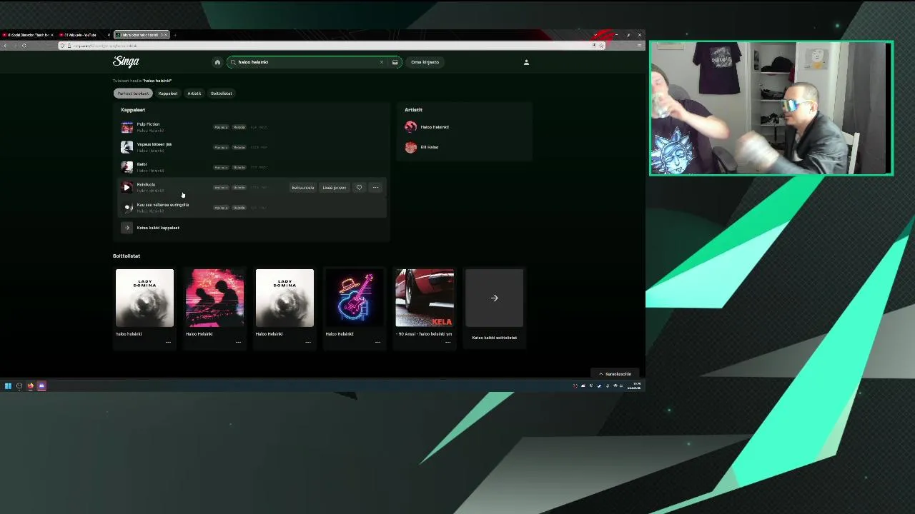Viewport: 915px width, 514px height.
Task: Open second Lady Domina playlist cover
Action: click(285, 298)
